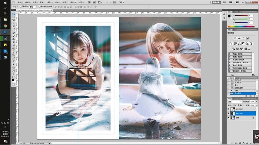Screen dimensions: 259x145
Task: Select the Move tool in the toolbox
Action: (x=14, y=14)
